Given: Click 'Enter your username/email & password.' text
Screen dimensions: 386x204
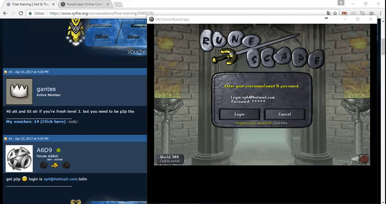Looking at the screenshot, I should (x=262, y=87).
